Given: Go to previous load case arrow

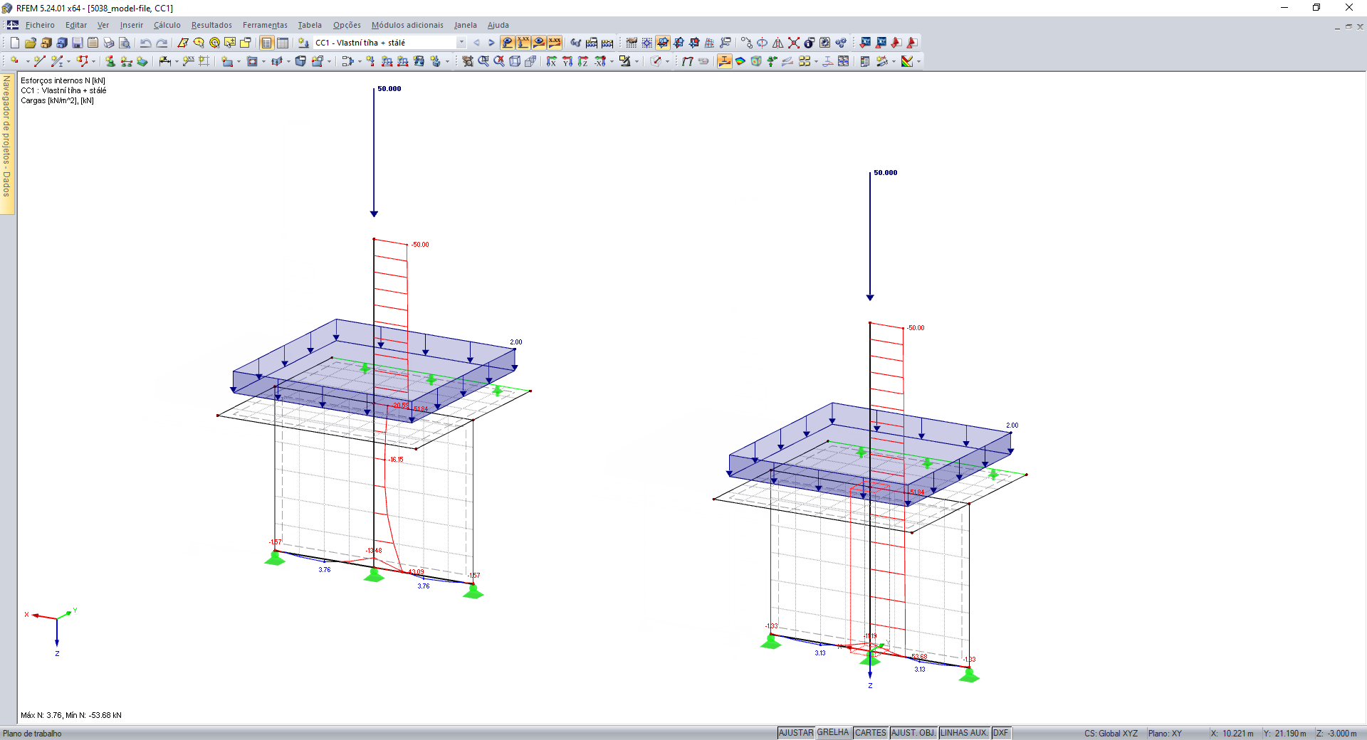Looking at the screenshot, I should click(x=477, y=43).
